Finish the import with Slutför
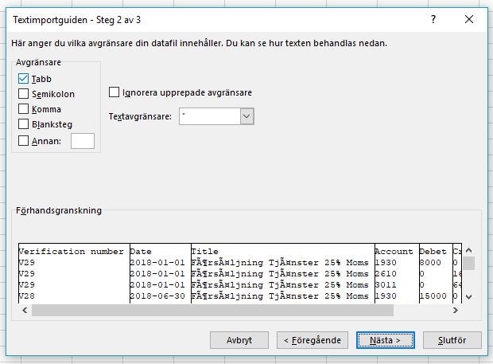The width and height of the screenshot is (493, 364). (x=452, y=340)
